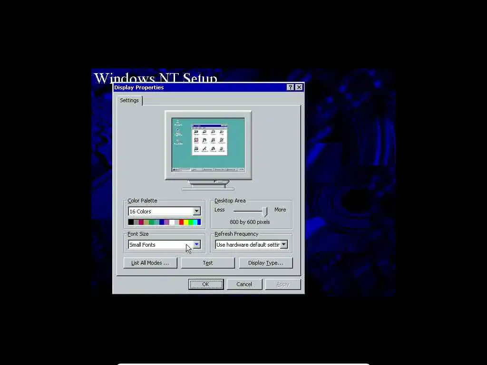The image size is (487, 365).
Task: Open List All Modes dialog
Action: click(150, 263)
